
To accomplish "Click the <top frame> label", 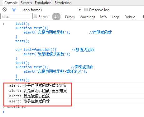I will coord(32,10).
